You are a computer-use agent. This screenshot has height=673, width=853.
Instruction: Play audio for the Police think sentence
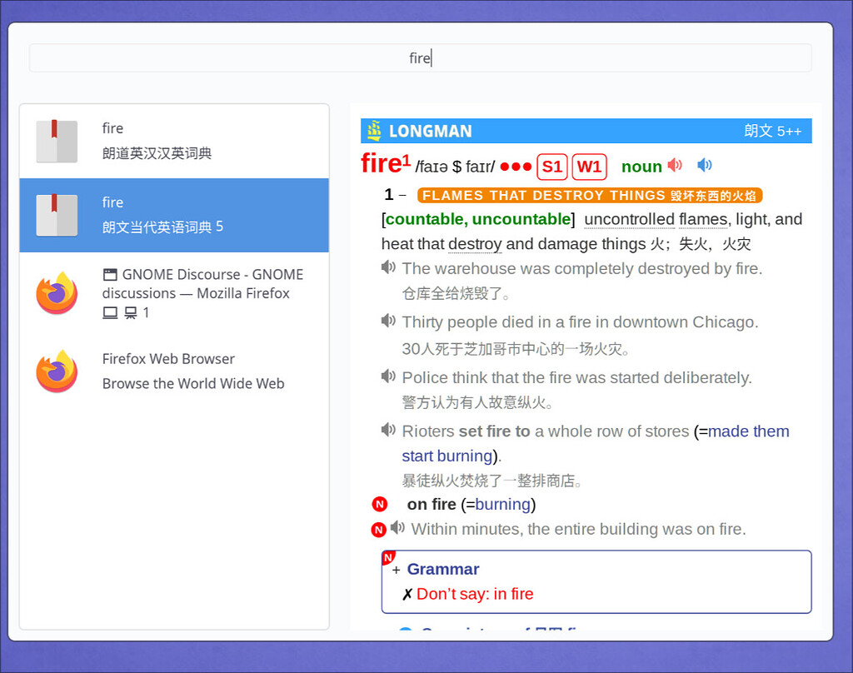point(388,376)
